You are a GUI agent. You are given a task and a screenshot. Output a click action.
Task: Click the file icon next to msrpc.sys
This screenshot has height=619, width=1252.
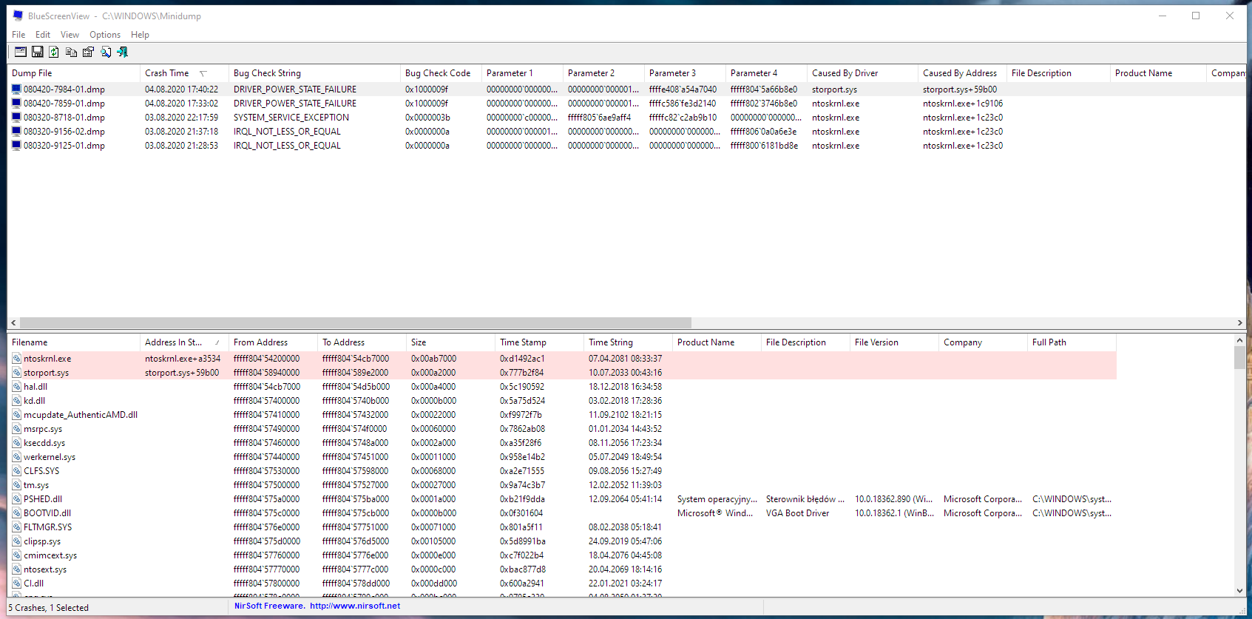click(16, 429)
